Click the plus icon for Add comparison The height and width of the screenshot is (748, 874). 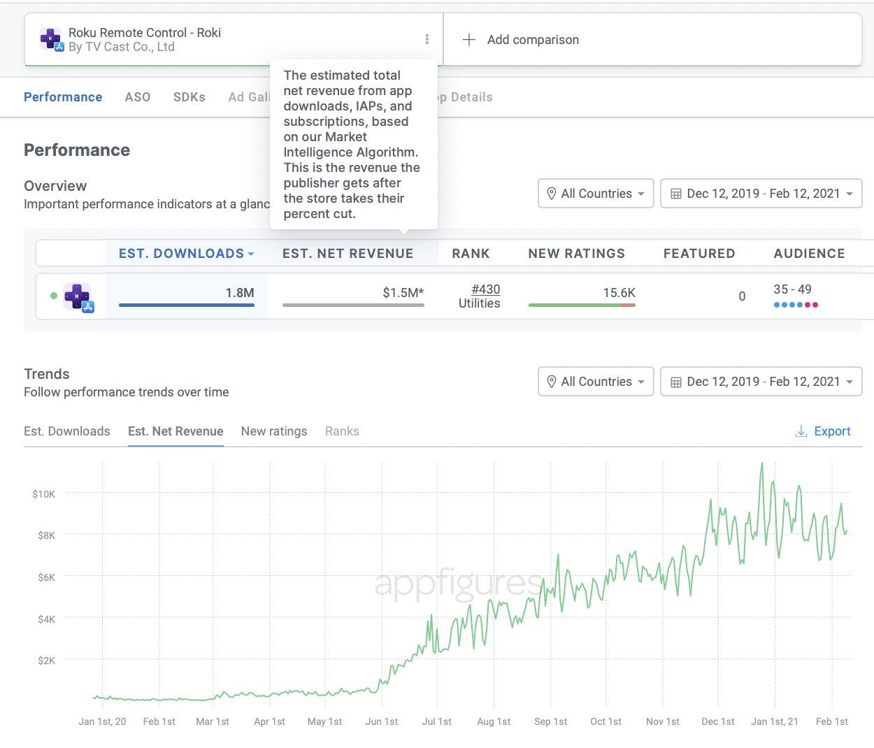(469, 40)
